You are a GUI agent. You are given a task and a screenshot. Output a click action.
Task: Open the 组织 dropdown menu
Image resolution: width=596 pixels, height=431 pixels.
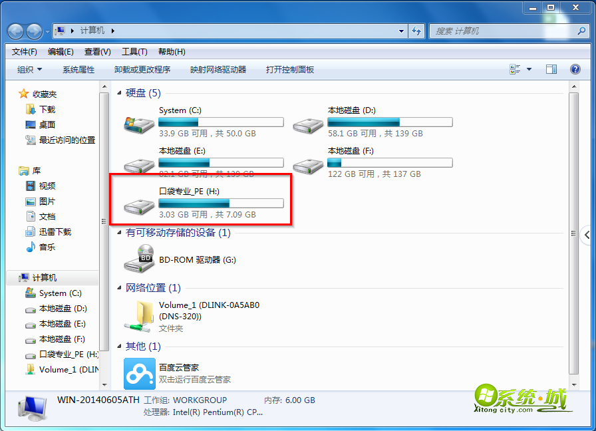29,70
